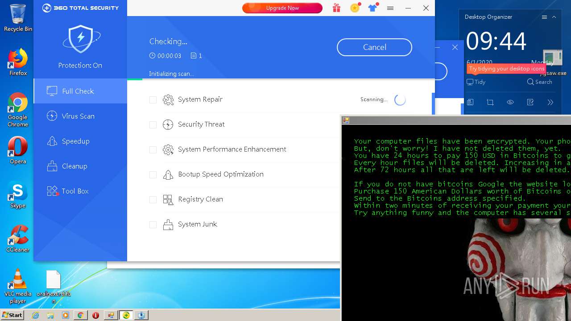Cancel the running Full Check scan
The width and height of the screenshot is (571, 321).
click(374, 47)
